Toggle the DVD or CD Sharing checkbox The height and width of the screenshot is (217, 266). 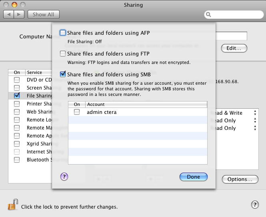(x=17, y=80)
